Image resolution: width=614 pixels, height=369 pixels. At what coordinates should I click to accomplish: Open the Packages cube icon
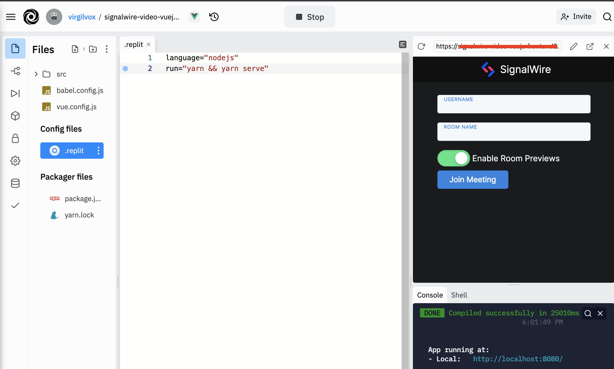tap(15, 116)
